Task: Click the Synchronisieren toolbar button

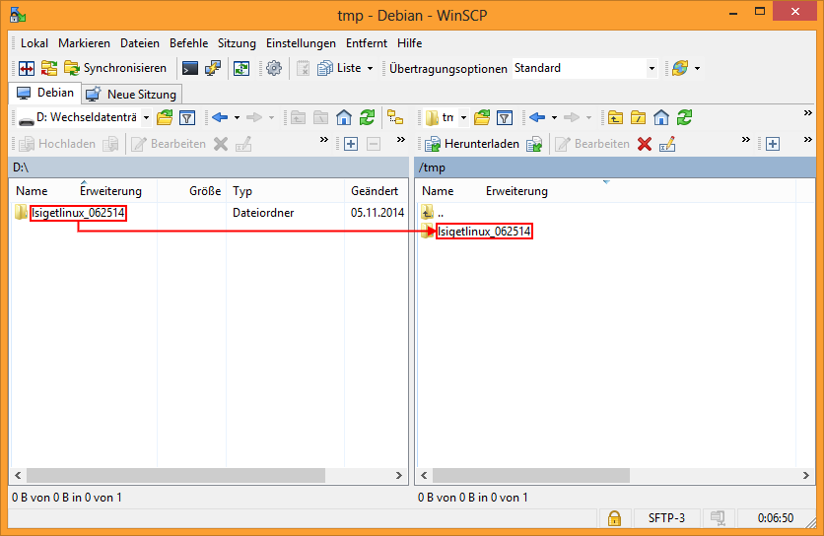Action: 115,68
